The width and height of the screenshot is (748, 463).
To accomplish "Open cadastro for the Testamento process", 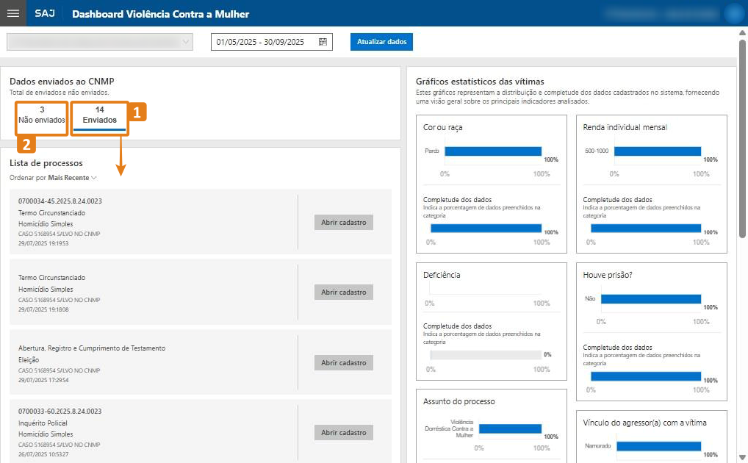I will pyautogui.click(x=343, y=363).
